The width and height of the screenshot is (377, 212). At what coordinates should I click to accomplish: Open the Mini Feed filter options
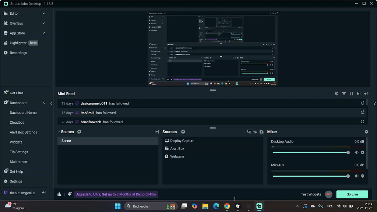[344, 93]
